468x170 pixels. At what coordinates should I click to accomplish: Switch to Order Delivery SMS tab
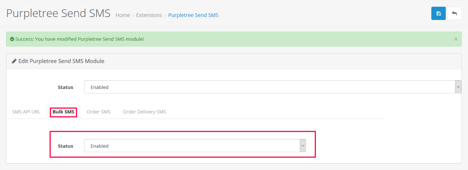click(144, 112)
